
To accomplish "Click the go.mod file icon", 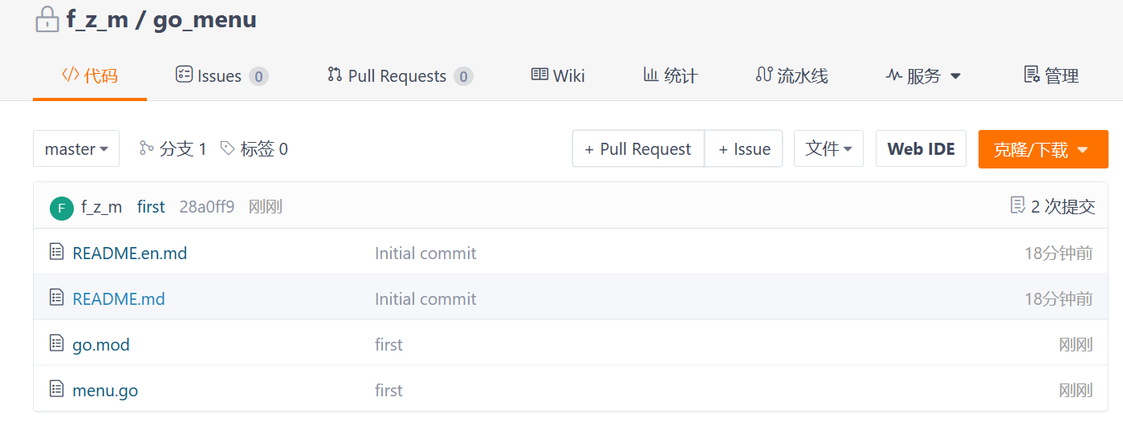I will [x=56, y=343].
